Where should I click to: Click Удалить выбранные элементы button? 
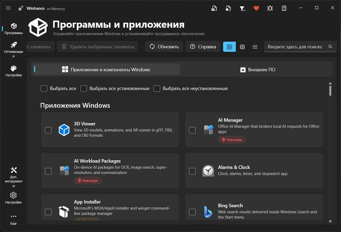pyautogui.click(x=98, y=47)
